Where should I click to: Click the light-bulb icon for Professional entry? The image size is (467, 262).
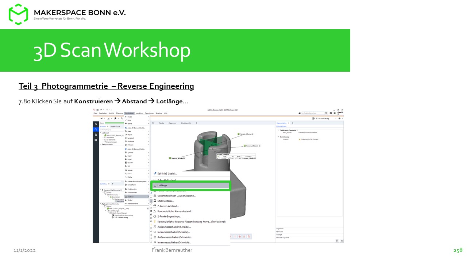[x=155, y=222]
